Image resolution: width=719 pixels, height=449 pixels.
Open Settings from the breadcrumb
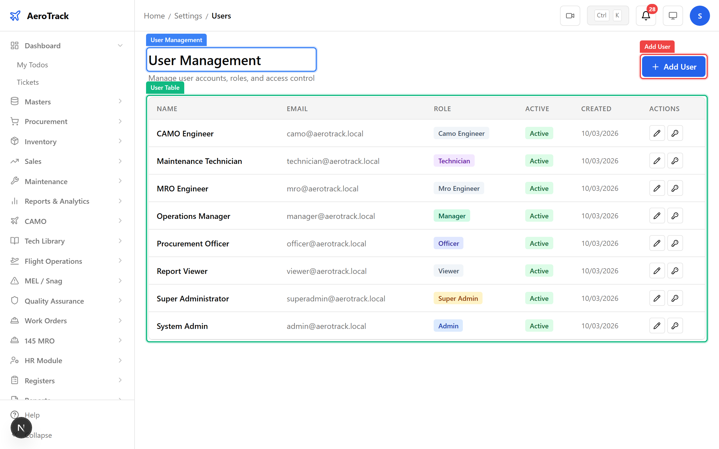tap(188, 16)
